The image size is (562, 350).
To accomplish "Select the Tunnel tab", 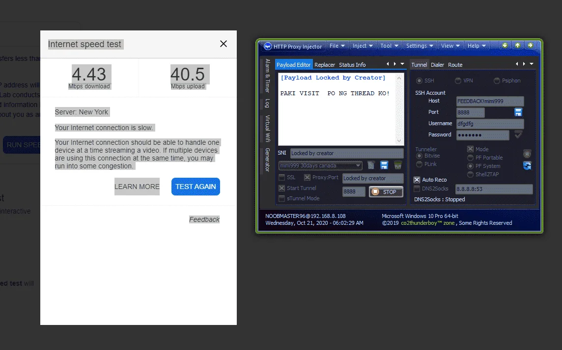I will coord(419,64).
